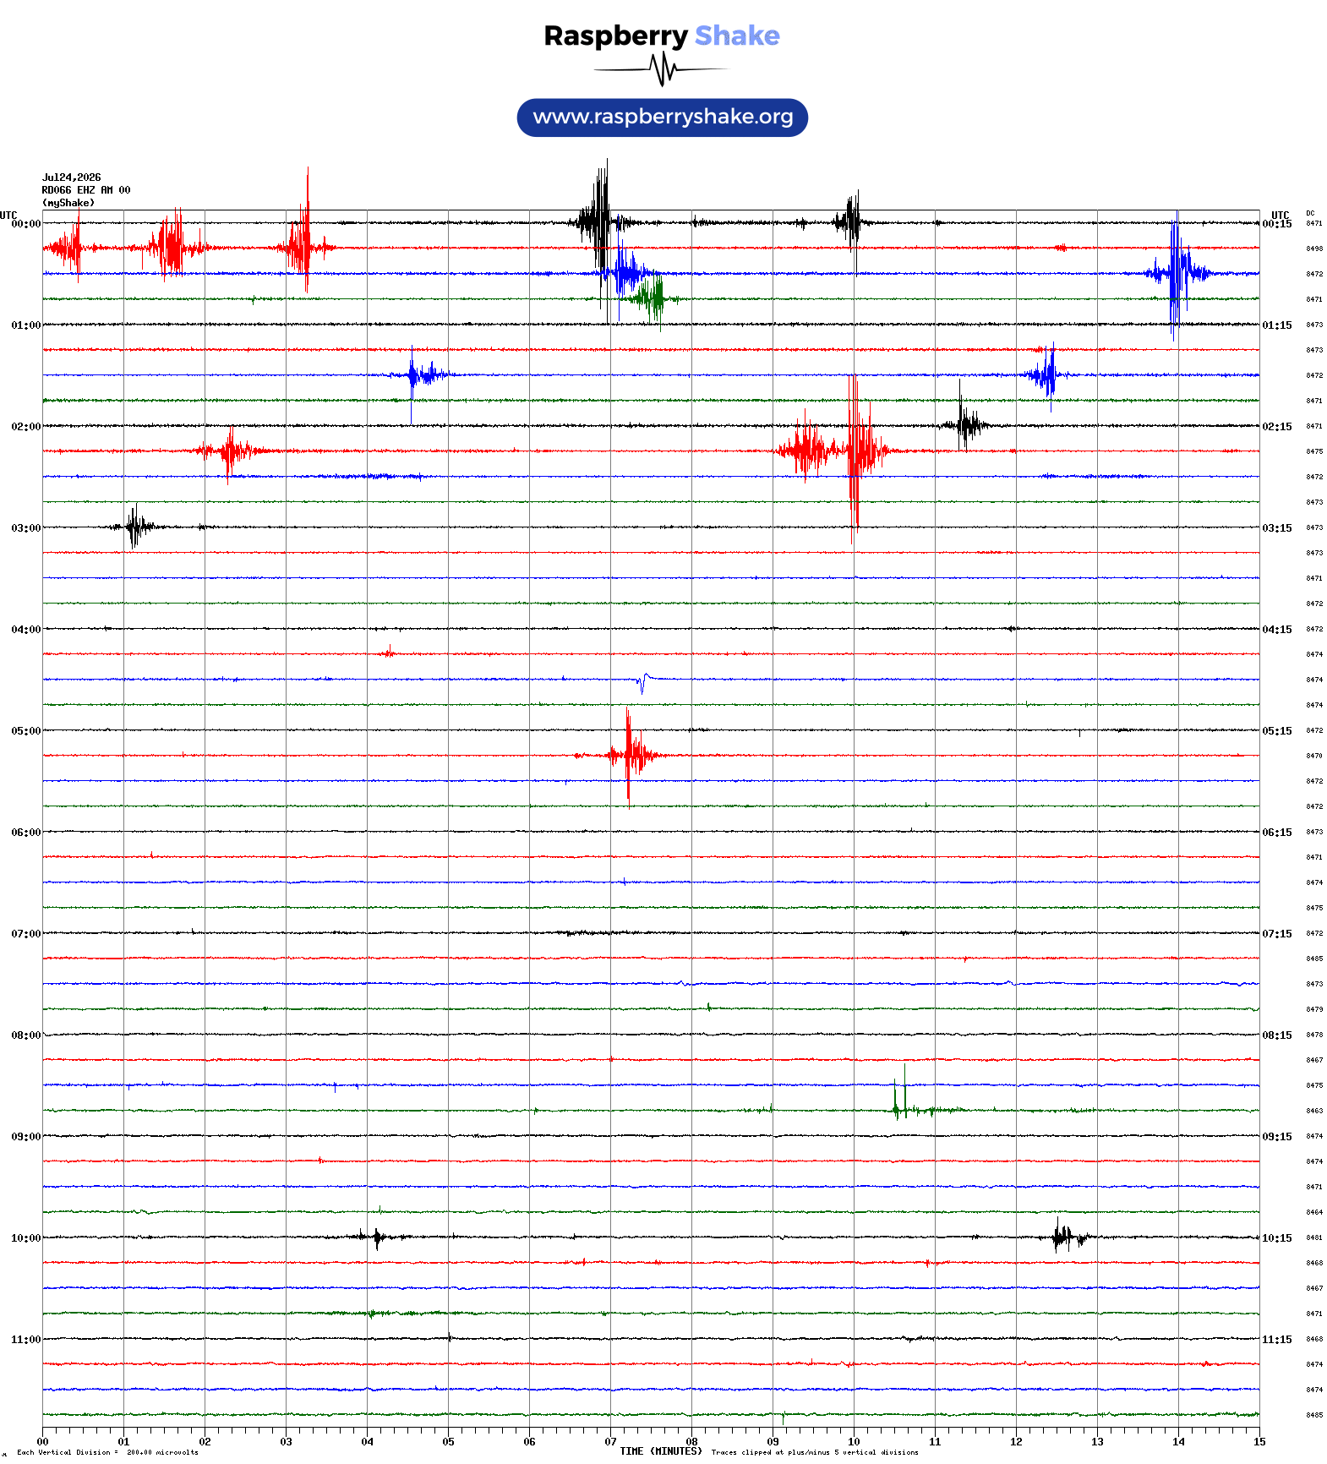Select the date text Jul24,2026
The width and height of the screenshot is (1327, 1464).
point(72,178)
